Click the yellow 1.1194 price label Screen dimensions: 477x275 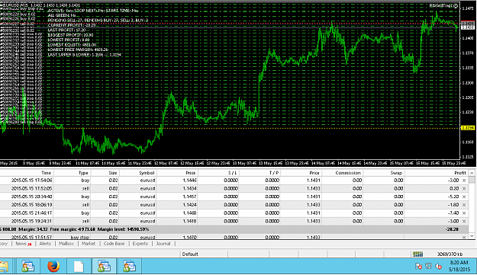[x=468, y=128]
